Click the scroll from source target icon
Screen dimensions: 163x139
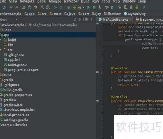(75, 19)
